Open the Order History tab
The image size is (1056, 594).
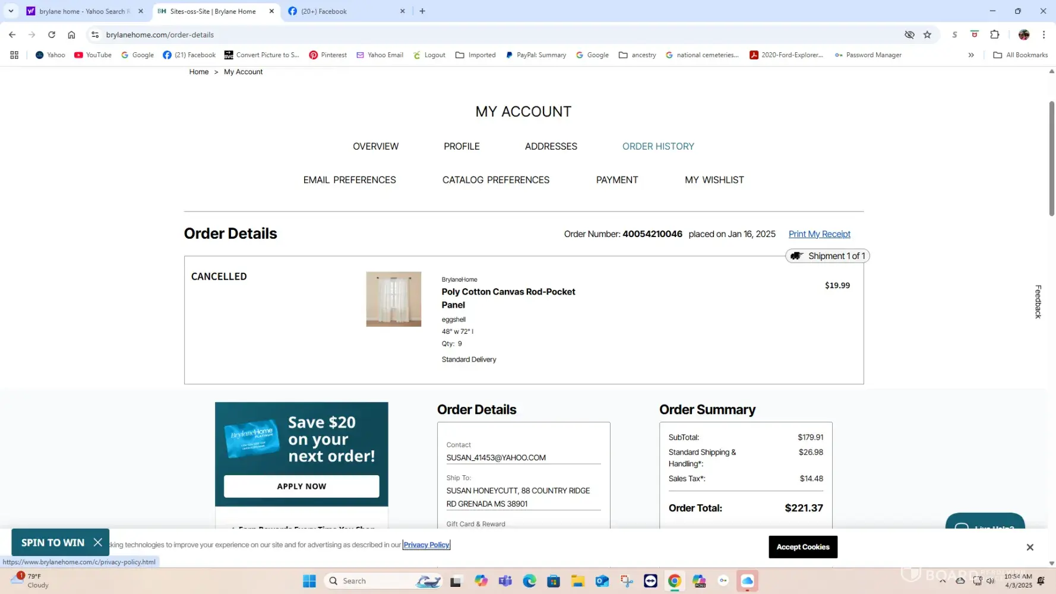coord(658,146)
